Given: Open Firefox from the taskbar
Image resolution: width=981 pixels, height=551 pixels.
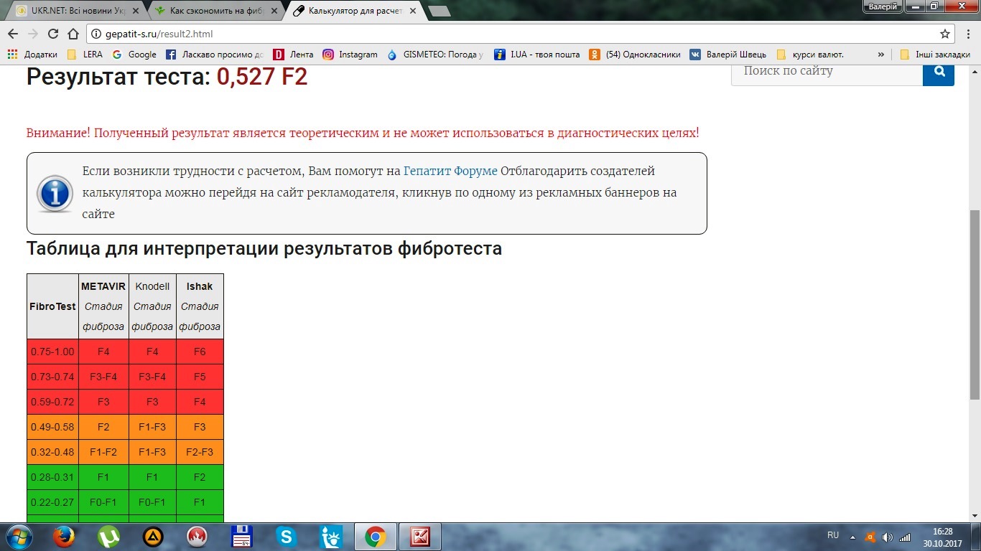Looking at the screenshot, I should click(64, 537).
